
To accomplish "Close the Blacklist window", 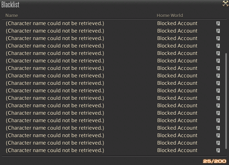I will pos(225,4).
